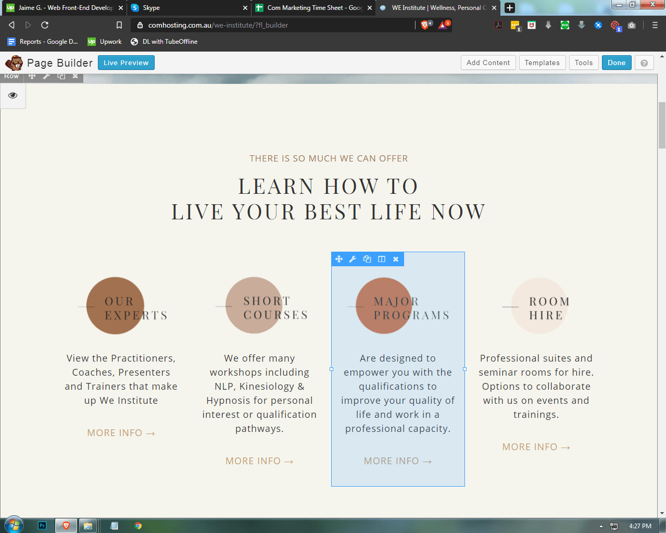Image resolution: width=666 pixels, height=533 pixels.
Task: Remove the selected column with X icon
Action: click(x=396, y=259)
